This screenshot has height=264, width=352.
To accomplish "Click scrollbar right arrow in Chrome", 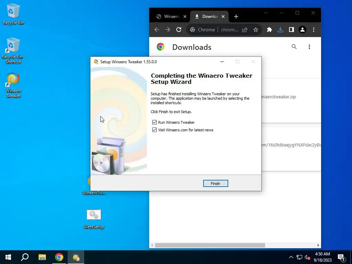I will (x=318, y=245).
